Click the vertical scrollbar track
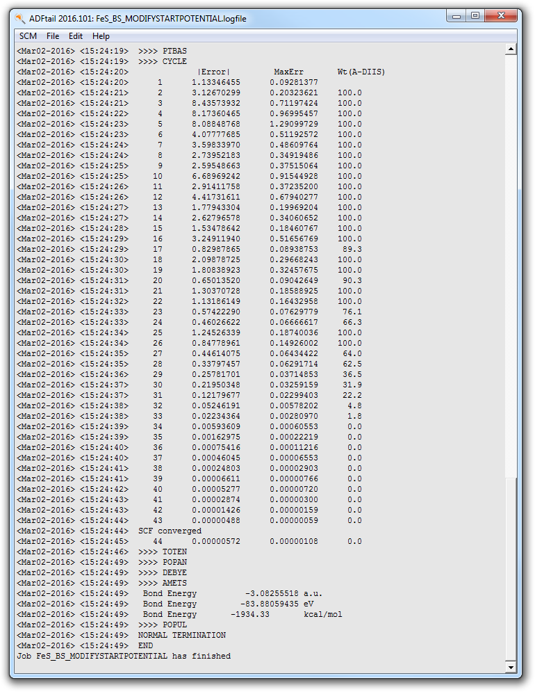The height and width of the screenshot is (692, 535). (510, 358)
